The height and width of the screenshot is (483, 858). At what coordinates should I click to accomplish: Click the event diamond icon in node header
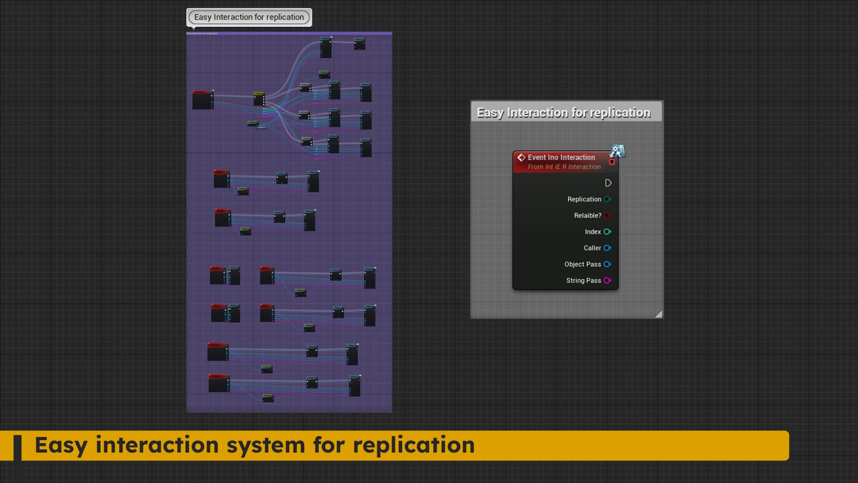[x=521, y=157]
